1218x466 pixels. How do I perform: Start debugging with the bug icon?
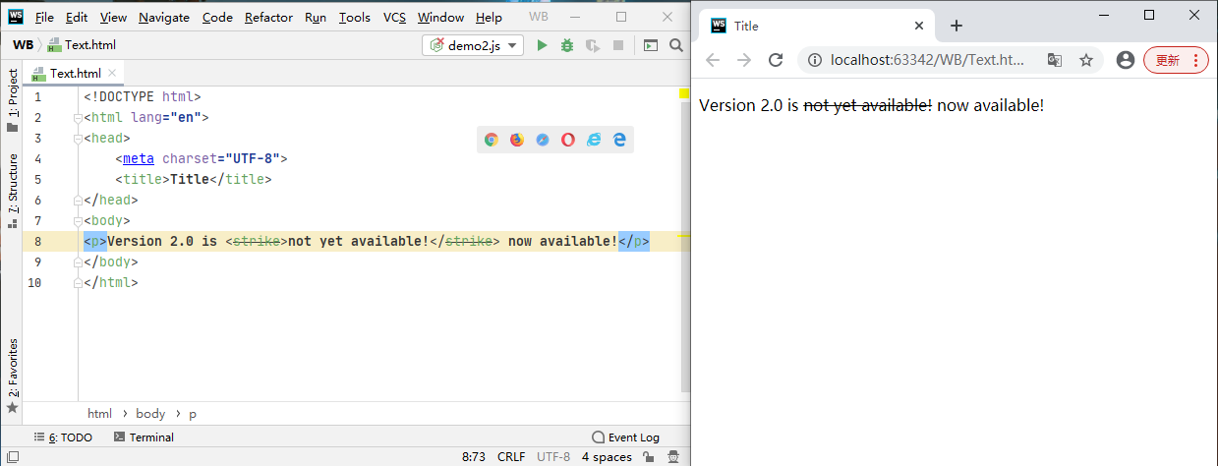point(567,45)
